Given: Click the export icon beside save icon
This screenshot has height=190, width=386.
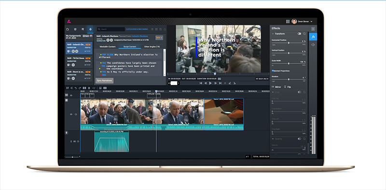Looking at the screenshot, I should pyautogui.click(x=165, y=29).
